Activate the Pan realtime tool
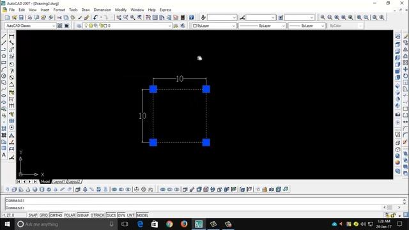The height and width of the screenshot is (230, 409). pyautogui.click(x=119, y=17)
